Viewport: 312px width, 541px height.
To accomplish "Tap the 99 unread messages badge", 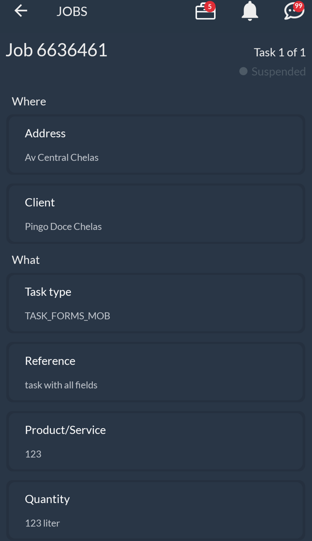I will [300, 6].
